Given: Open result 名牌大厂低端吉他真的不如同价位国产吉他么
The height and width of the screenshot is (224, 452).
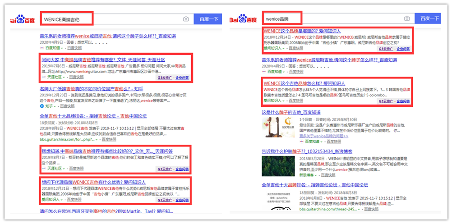Looking at the screenshot, I should click(x=92, y=89).
